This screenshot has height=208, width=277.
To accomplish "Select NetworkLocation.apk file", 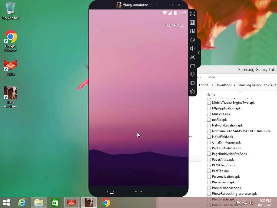I will click(227, 125).
